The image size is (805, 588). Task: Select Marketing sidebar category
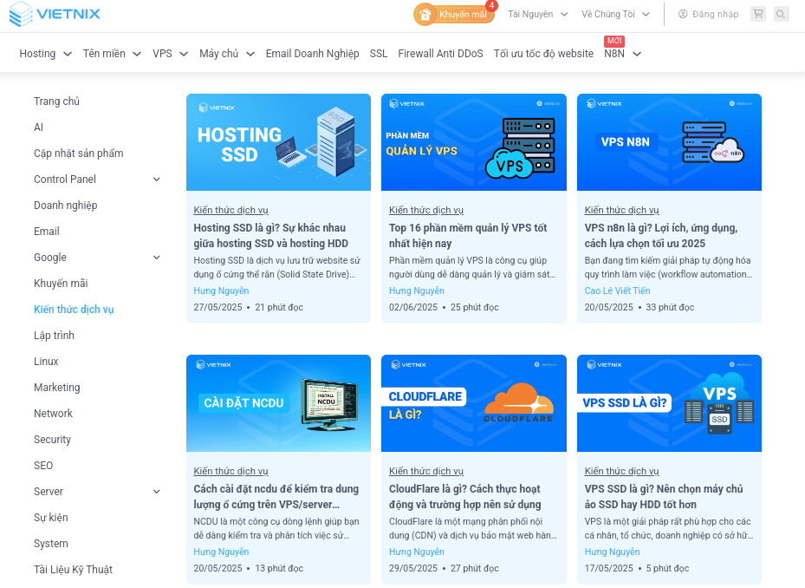(56, 387)
